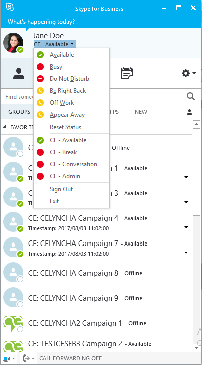The height and width of the screenshot is (365, 202).
Task: Open CELYNCHA2 Campaign 1 contact
Action: pos(96,323)
